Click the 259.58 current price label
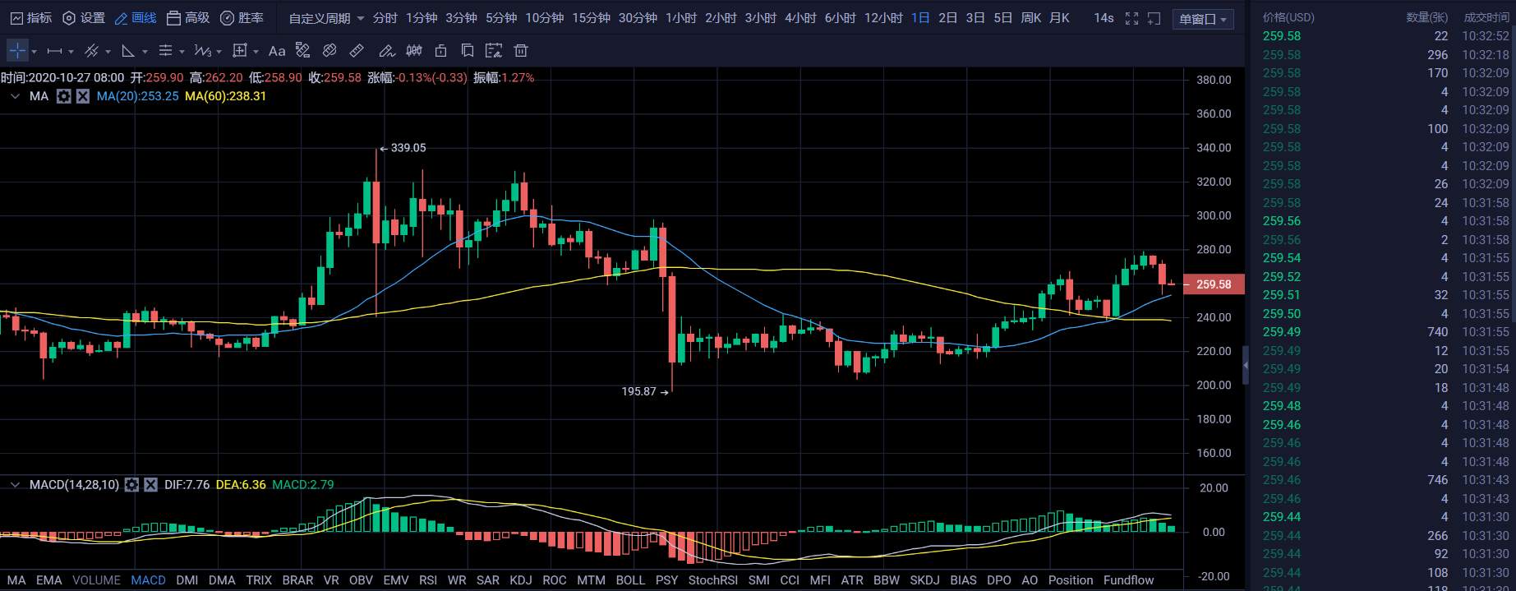The image size is (1516, 591). pos(1214,284)
